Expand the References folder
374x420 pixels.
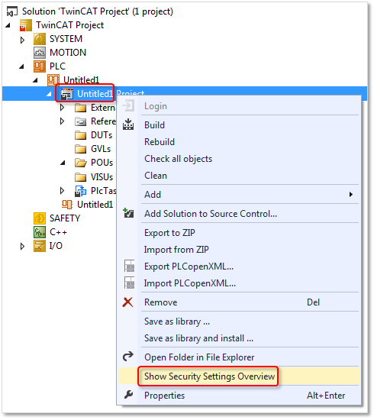[63, 121]
